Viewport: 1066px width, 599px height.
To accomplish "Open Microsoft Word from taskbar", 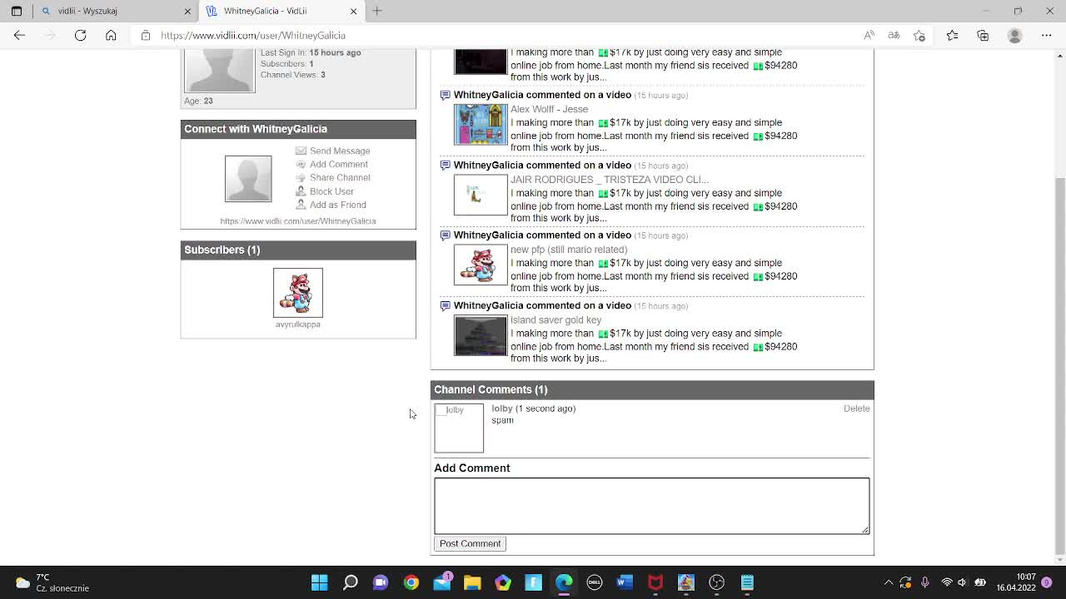I will click(625, 582).
